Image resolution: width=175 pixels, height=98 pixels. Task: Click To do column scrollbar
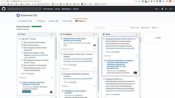click(x=56, y=48)
